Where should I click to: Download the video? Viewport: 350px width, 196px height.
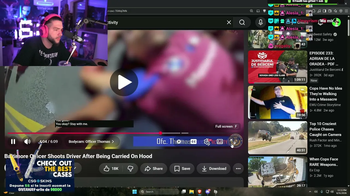tap(214, 169)
